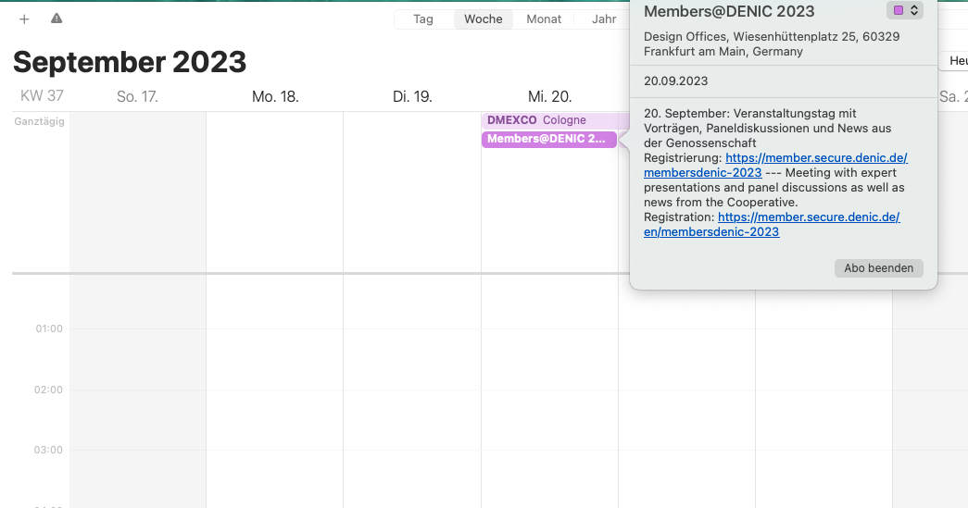Click the Ganztägig row label
This screenshot has height=508, width=968.
(40, 121)
